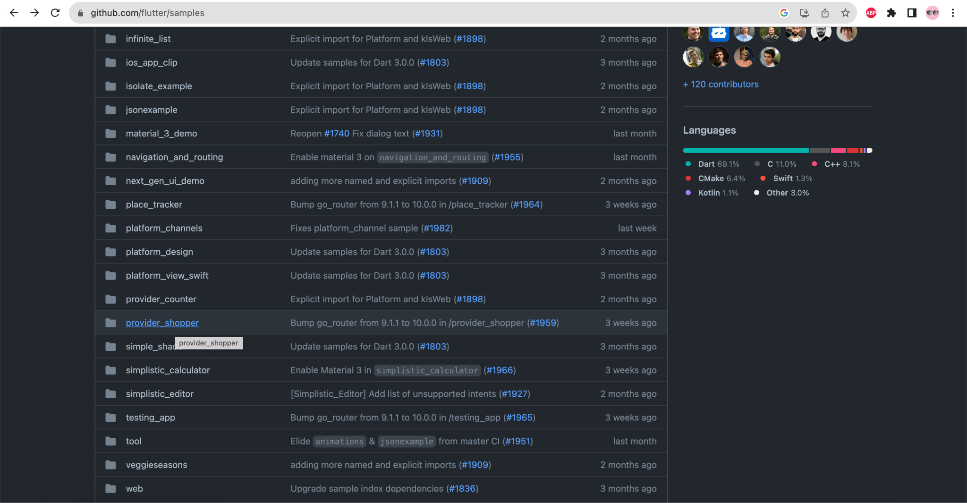Go back using browser back arrow
This screenshot has height=503, width=967.
click(14, 13)
